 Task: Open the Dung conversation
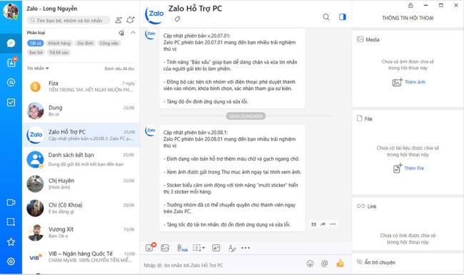(81, 111)
